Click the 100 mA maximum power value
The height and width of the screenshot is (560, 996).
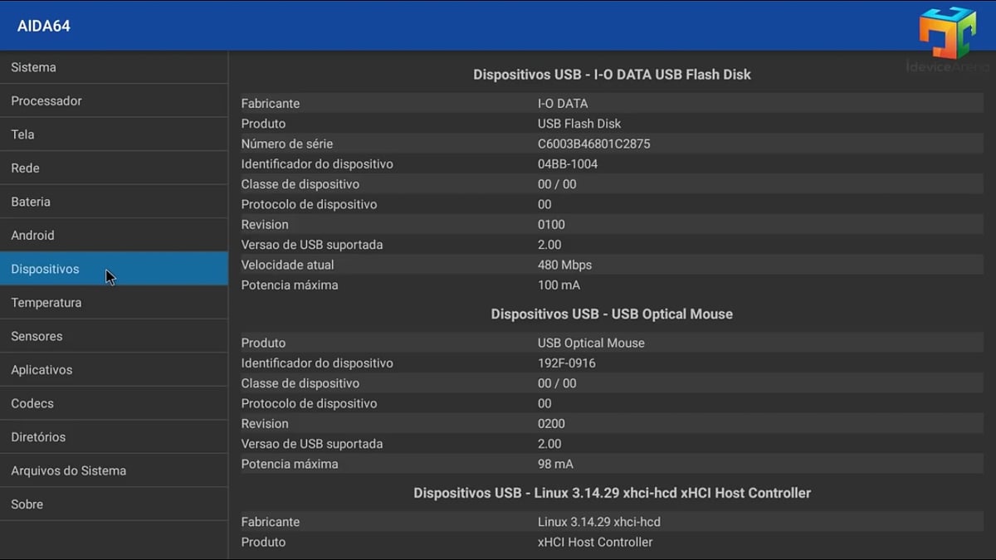click(x=559, y=285)
